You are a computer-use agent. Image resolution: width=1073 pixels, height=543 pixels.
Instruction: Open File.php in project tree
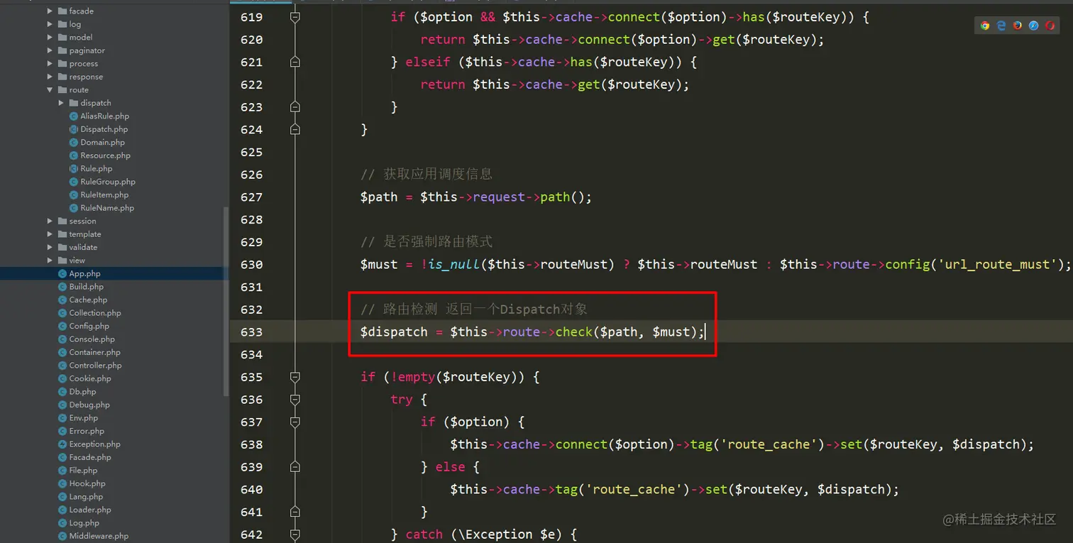pyautogui.click(x=83, y=471)
